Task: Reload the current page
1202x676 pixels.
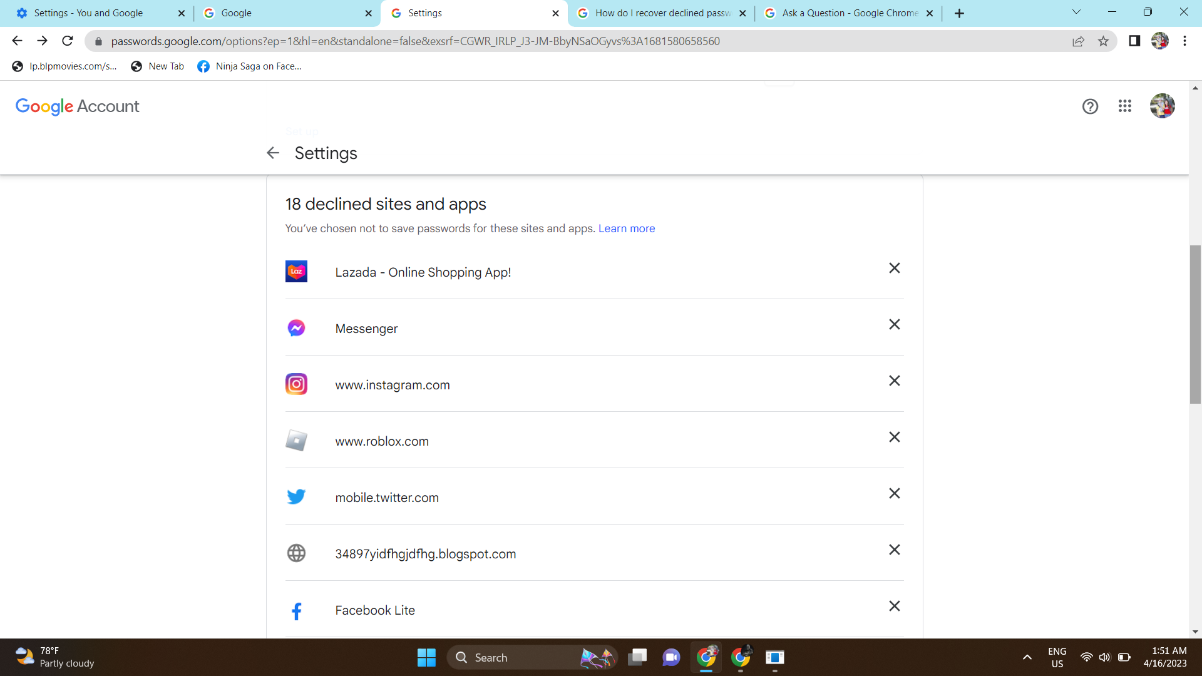Action: click(68, 41)
